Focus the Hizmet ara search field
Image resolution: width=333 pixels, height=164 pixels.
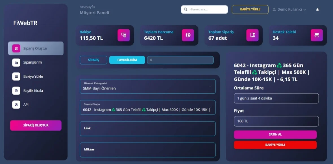coord(204,10)
